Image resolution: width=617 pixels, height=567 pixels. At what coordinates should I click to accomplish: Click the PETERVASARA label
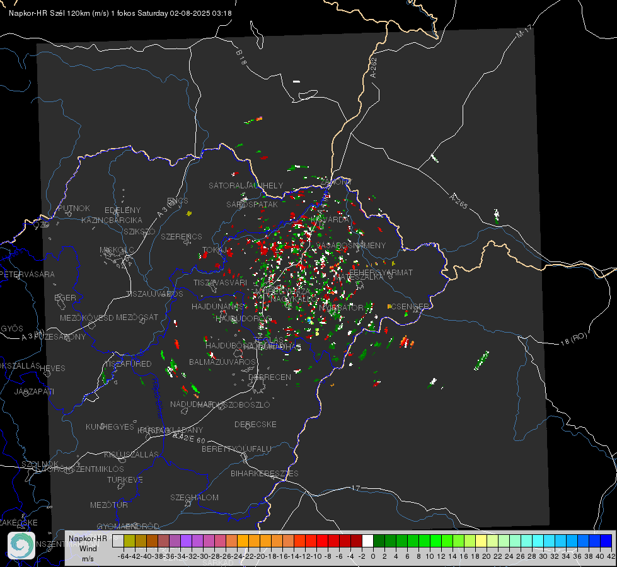[x=27, y=274]
